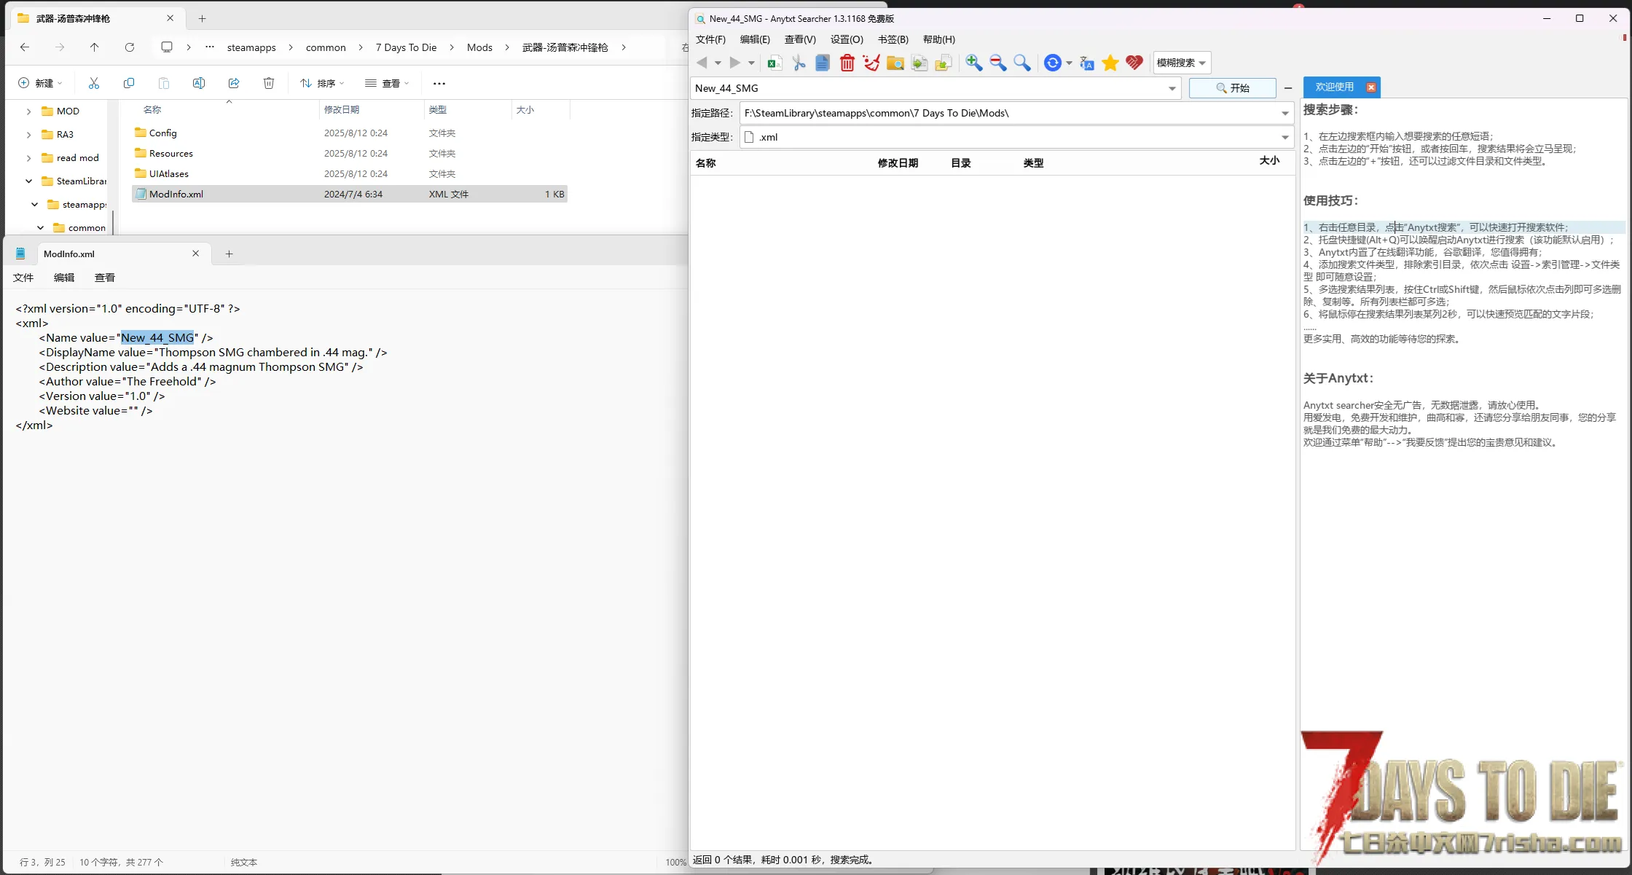Click the share icon in Explorer toolbar
Screen dimensions: 1632x875
(234, 83)
